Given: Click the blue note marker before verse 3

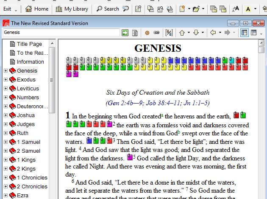Looking at the screenshot, I should coord(89,140).
